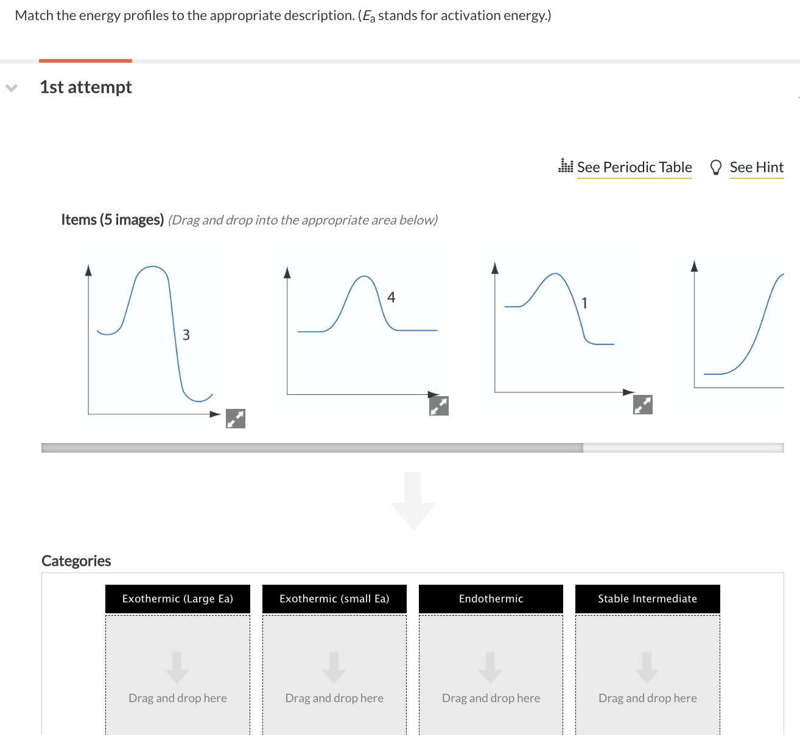This screenshot has width=800, height=735.
Task: Click the lightbulb hint icon
Action: (x=716, y=167)
